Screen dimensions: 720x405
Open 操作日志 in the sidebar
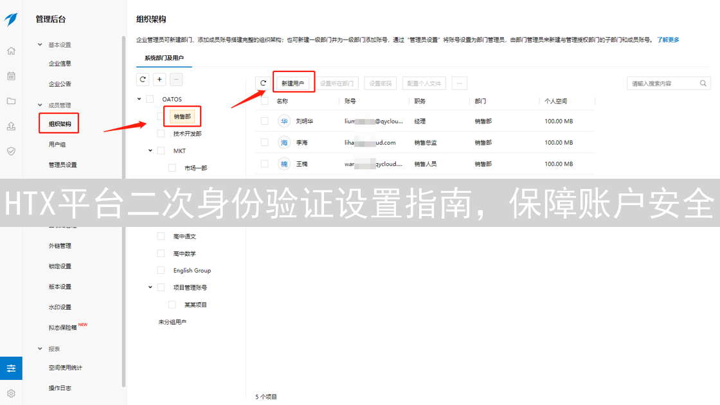point(60,388)
